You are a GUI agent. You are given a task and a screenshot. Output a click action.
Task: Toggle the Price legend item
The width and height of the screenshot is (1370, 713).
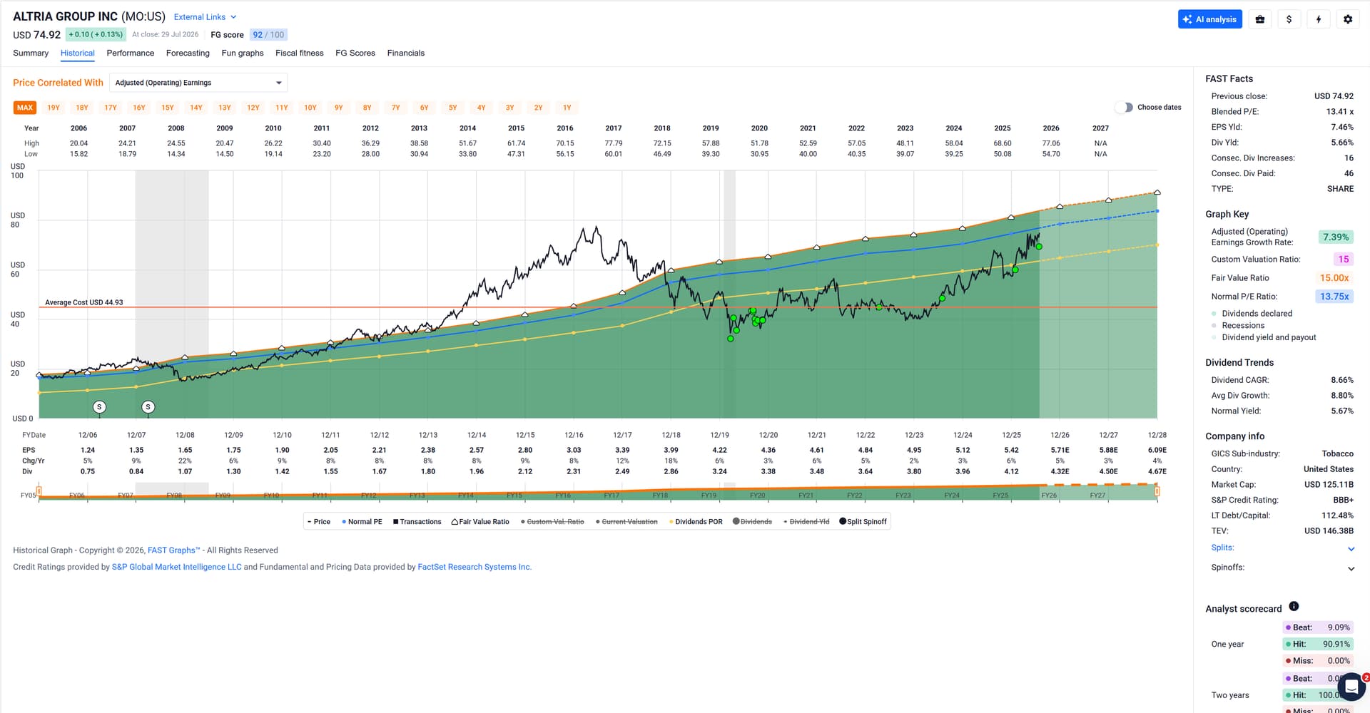[318, 522]
